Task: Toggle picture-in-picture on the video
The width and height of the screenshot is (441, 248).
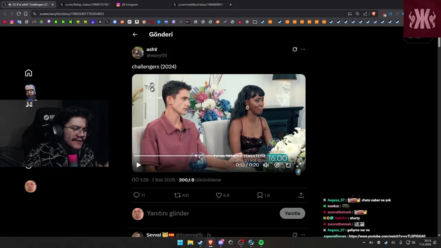Action: pyautogui.click(x=288, y=165)
